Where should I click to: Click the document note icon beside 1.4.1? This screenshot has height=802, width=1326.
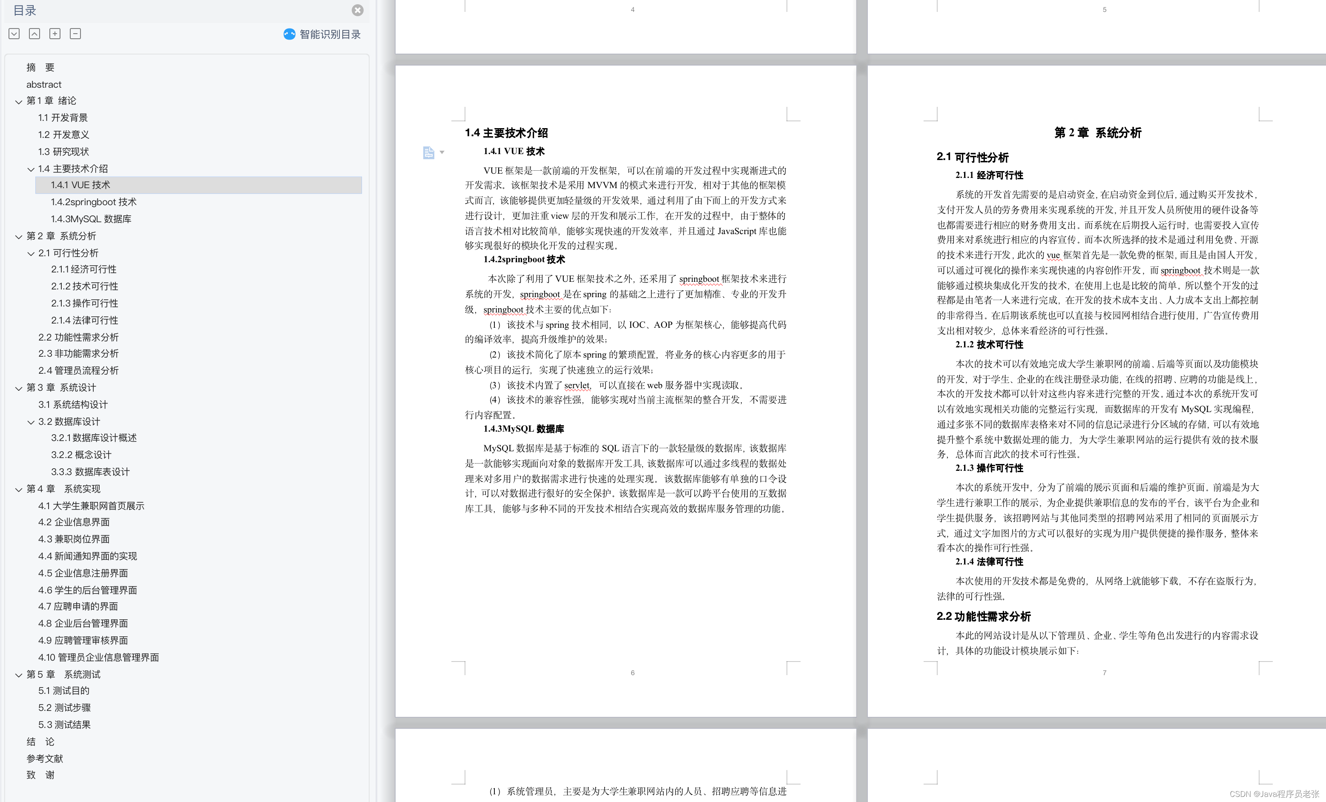[428, 153]
